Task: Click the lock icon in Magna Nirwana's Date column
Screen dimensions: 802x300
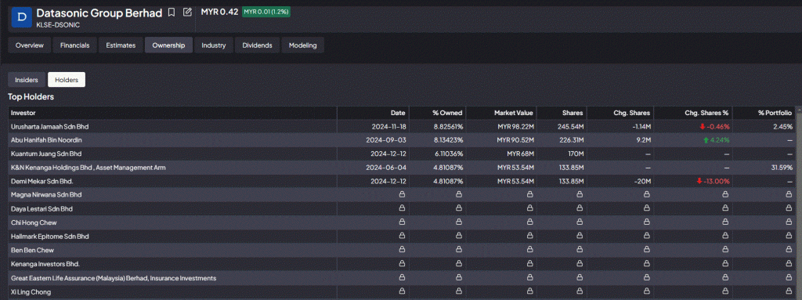Action: point(402,194)
